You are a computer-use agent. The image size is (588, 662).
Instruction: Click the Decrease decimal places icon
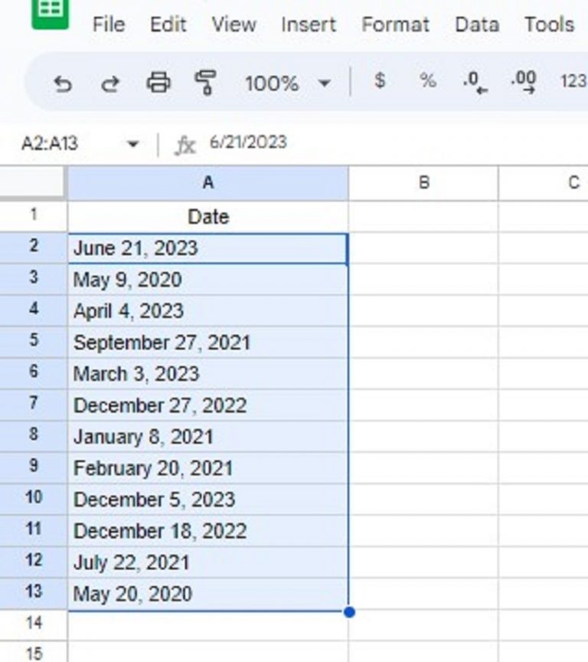pyautogui.click(x=475, y=82)
